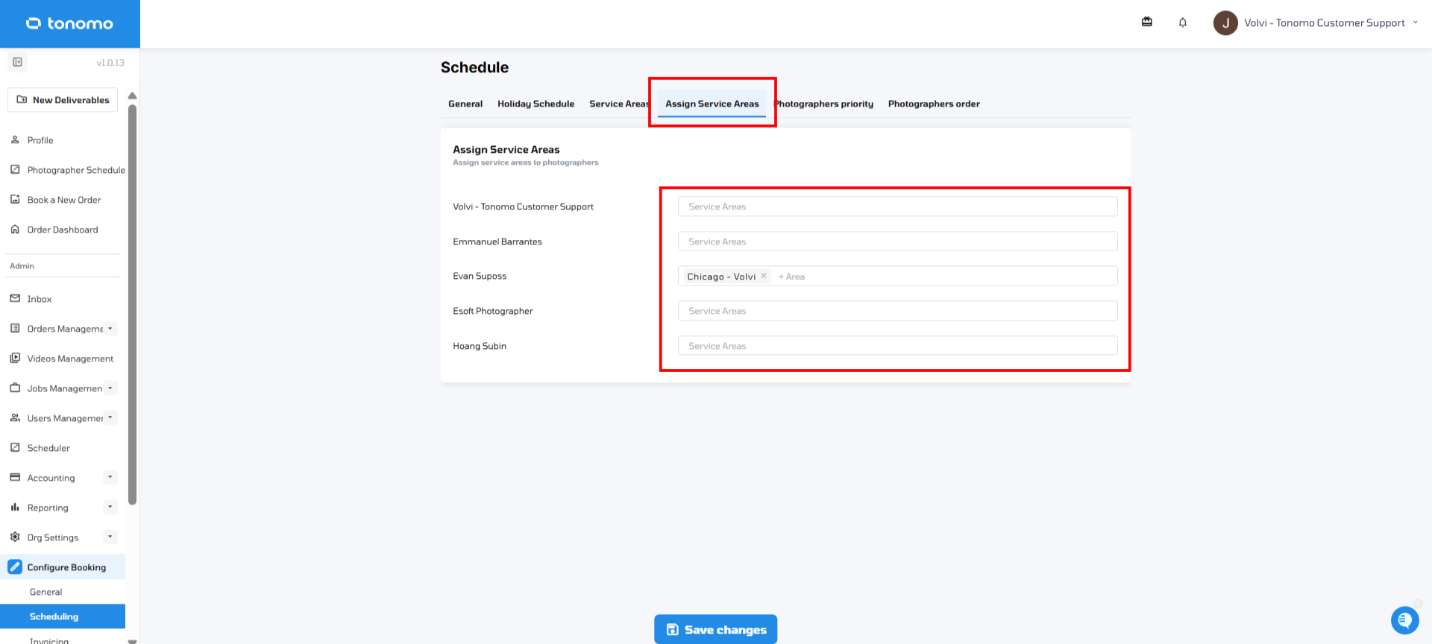Click the Org Settings gear icon
The width and height of the screenshot is (1432, 644).
[x=15, y=537]
